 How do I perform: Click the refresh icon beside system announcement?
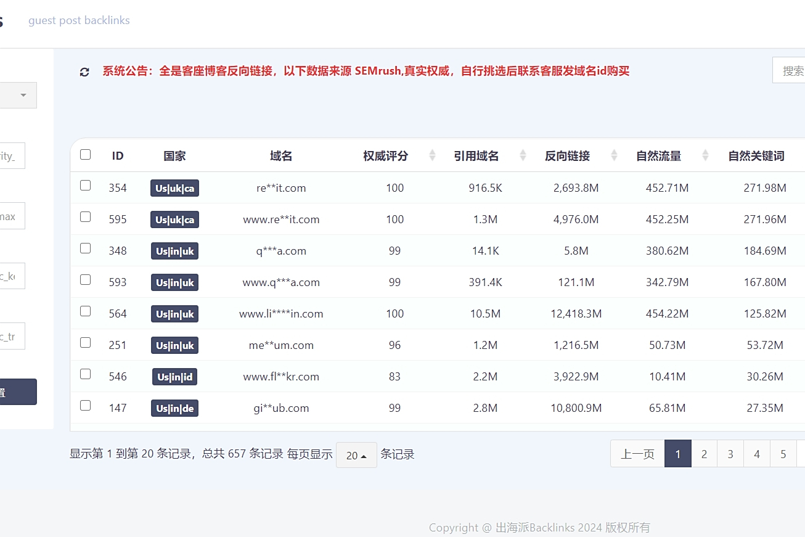(x=84, y=72)
